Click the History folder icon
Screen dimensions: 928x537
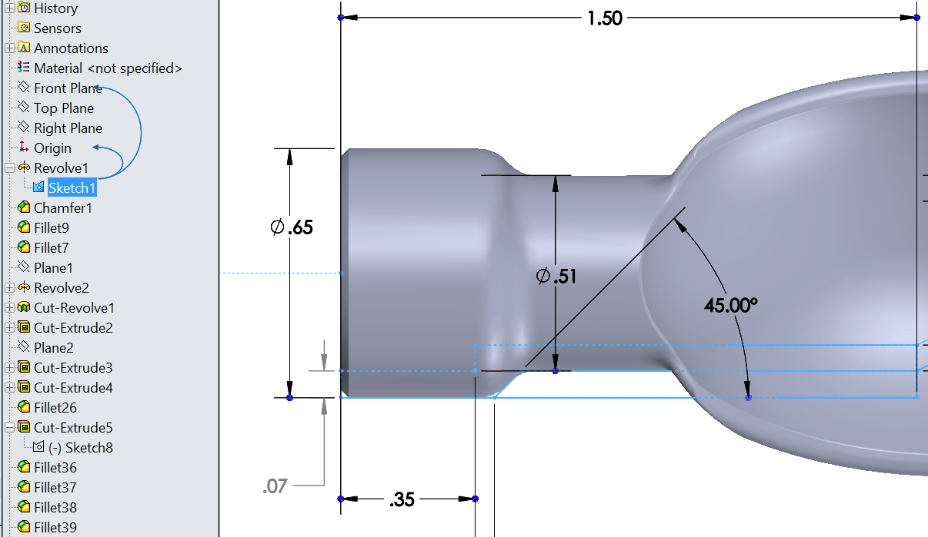point(23,8)
